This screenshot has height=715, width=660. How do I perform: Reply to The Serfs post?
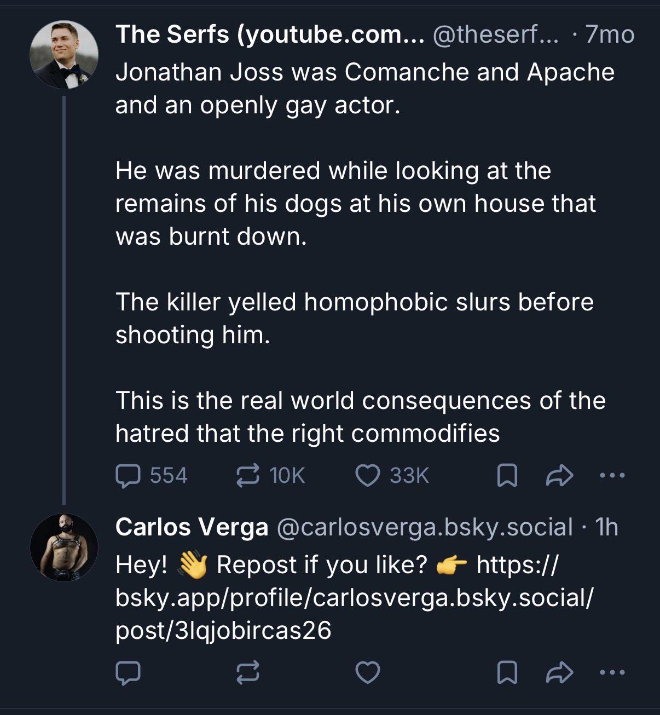[x=128, y=476]
